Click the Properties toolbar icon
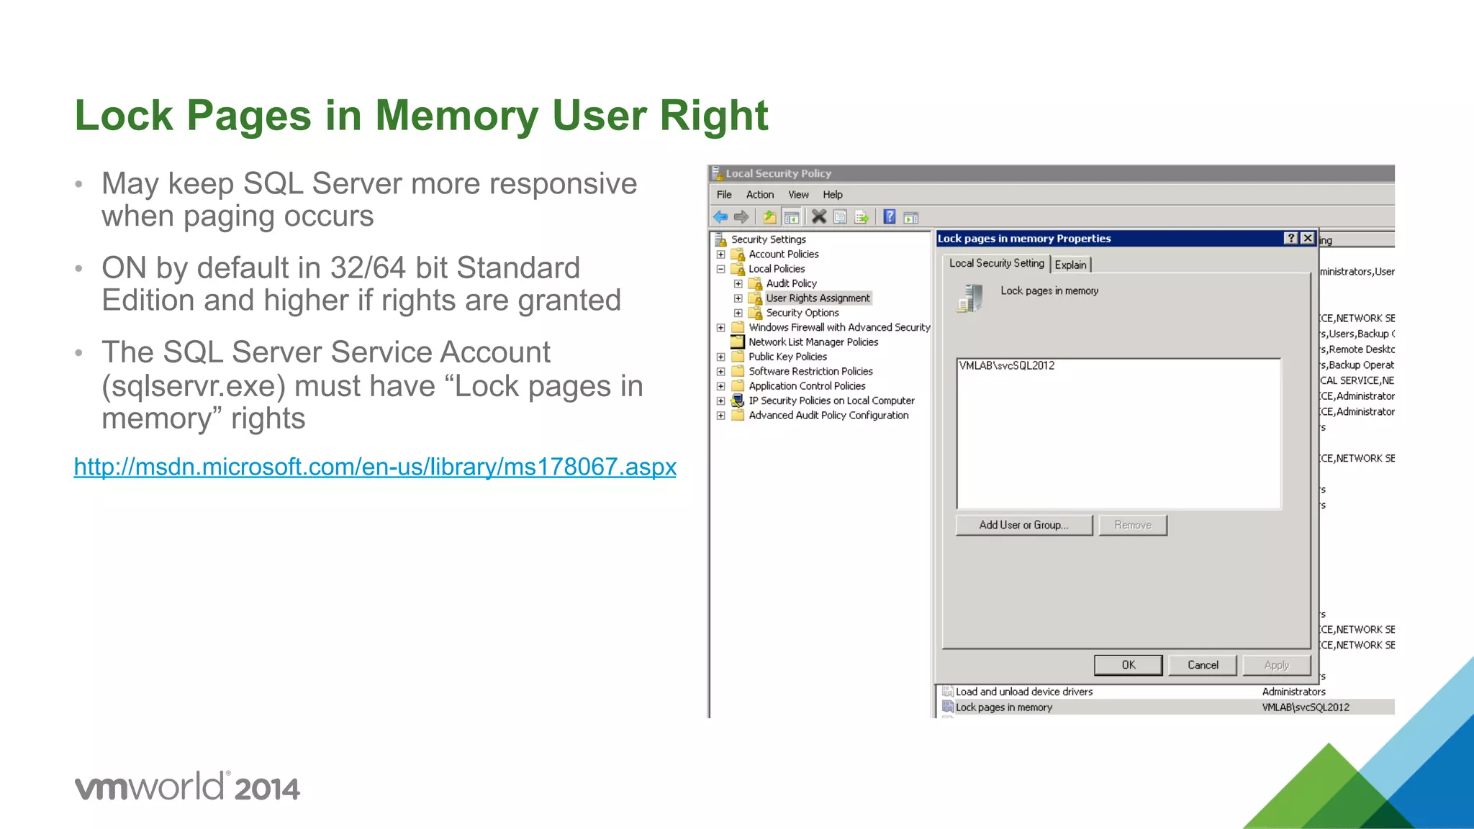The image size is (1474, 829). (840, 216)
